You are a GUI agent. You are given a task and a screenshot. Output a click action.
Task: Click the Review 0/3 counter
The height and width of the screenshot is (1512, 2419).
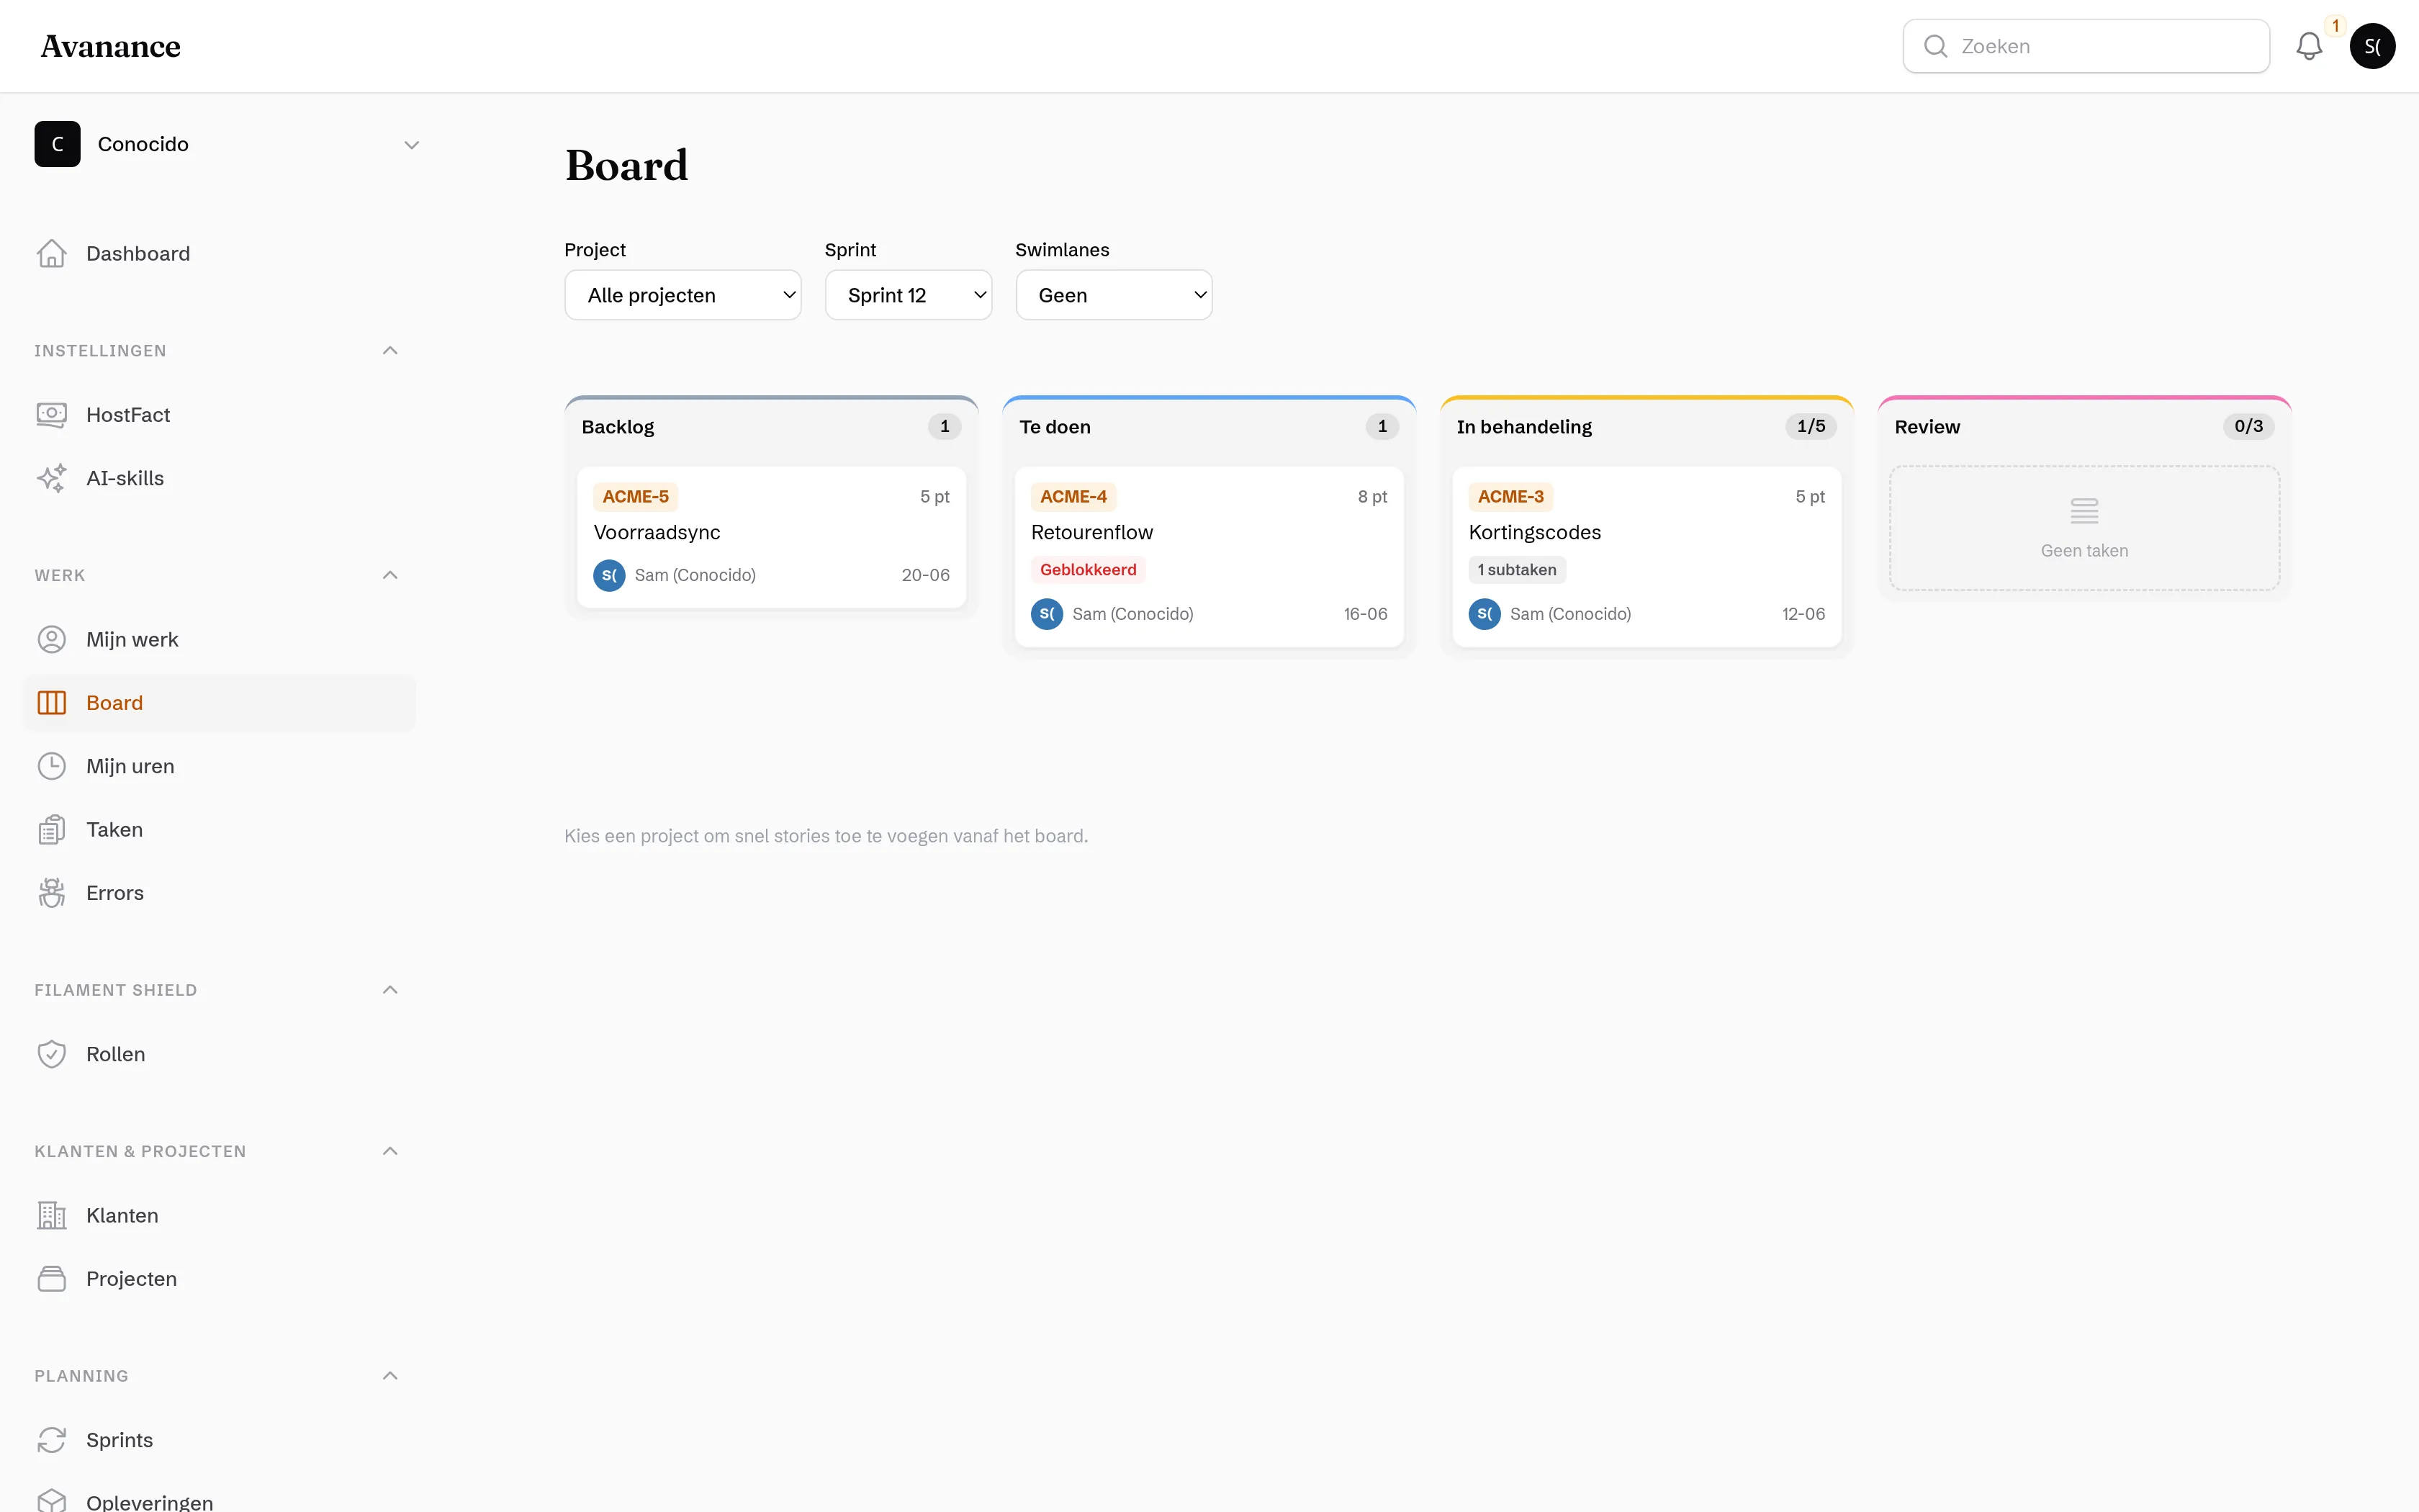pos(2248,427)
